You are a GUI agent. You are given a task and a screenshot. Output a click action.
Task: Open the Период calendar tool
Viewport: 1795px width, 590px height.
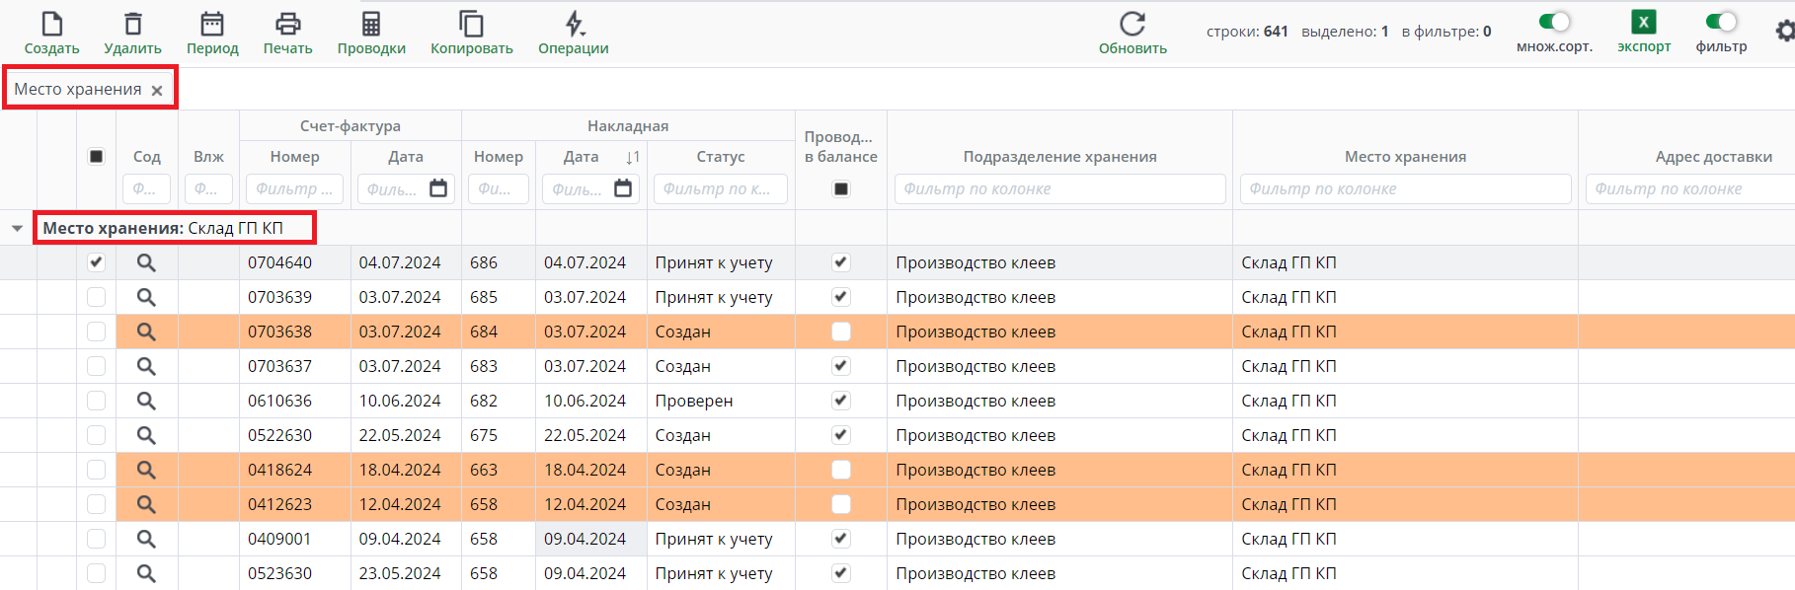pos(212,24)
